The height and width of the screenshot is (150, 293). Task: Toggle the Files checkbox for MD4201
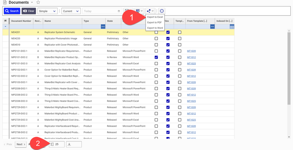point(168,32)
